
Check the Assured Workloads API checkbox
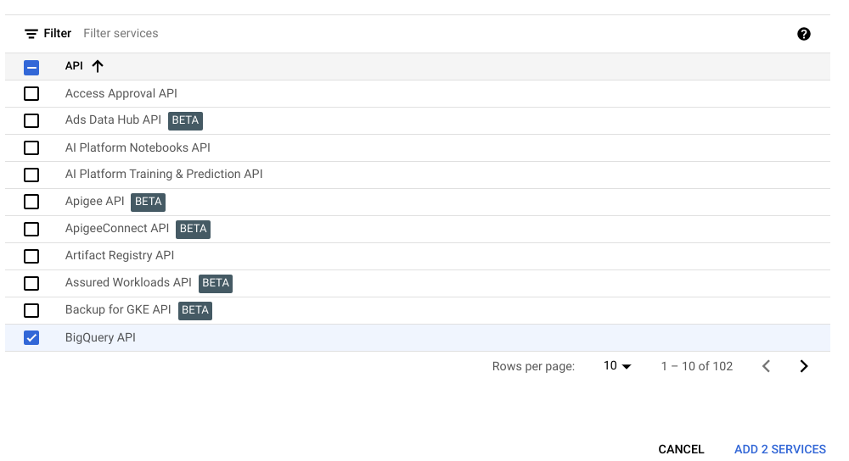click(31, 283)
